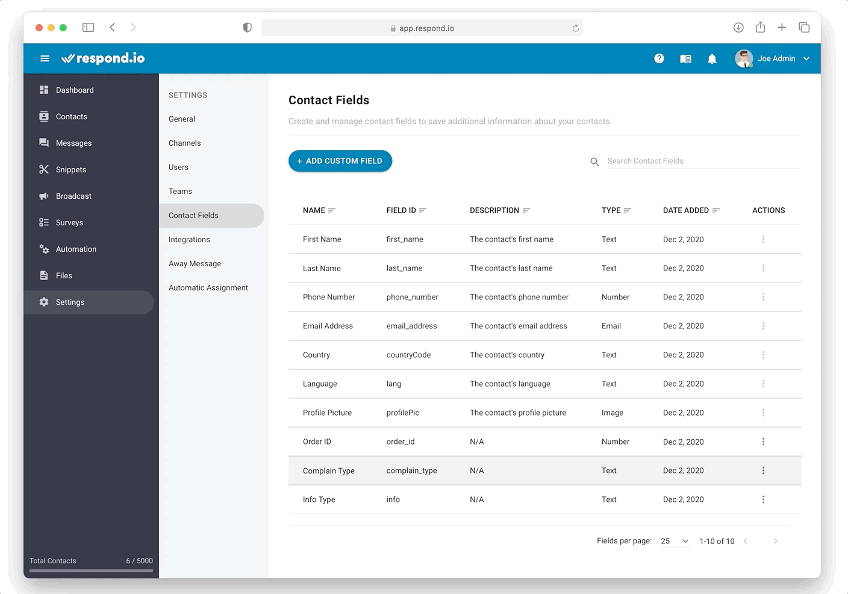Viewport: 848px width, 594px height.
Task: Sort by the FIELD ID column
Action: [x=406, y=210]
